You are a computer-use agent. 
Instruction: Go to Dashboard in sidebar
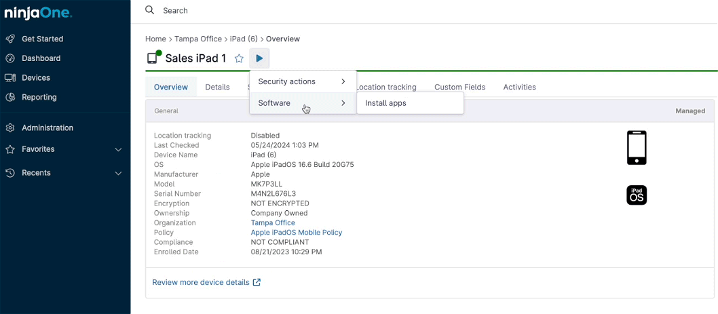[x=41, y=58]
